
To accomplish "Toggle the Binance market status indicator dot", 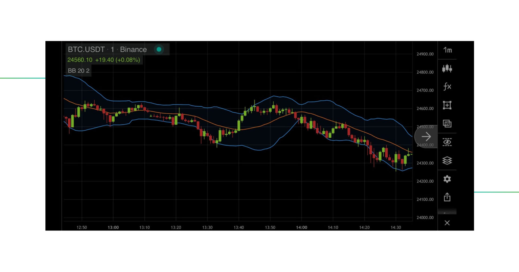I will point(159,49).
